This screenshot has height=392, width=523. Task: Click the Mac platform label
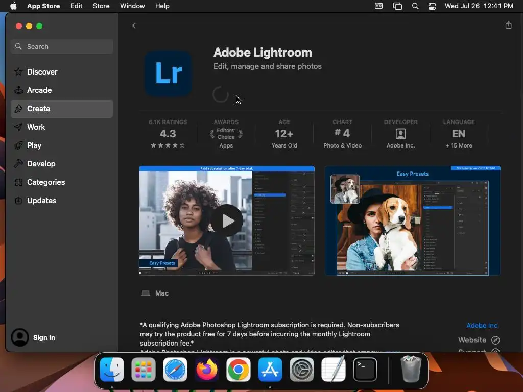tap(162, 293)
